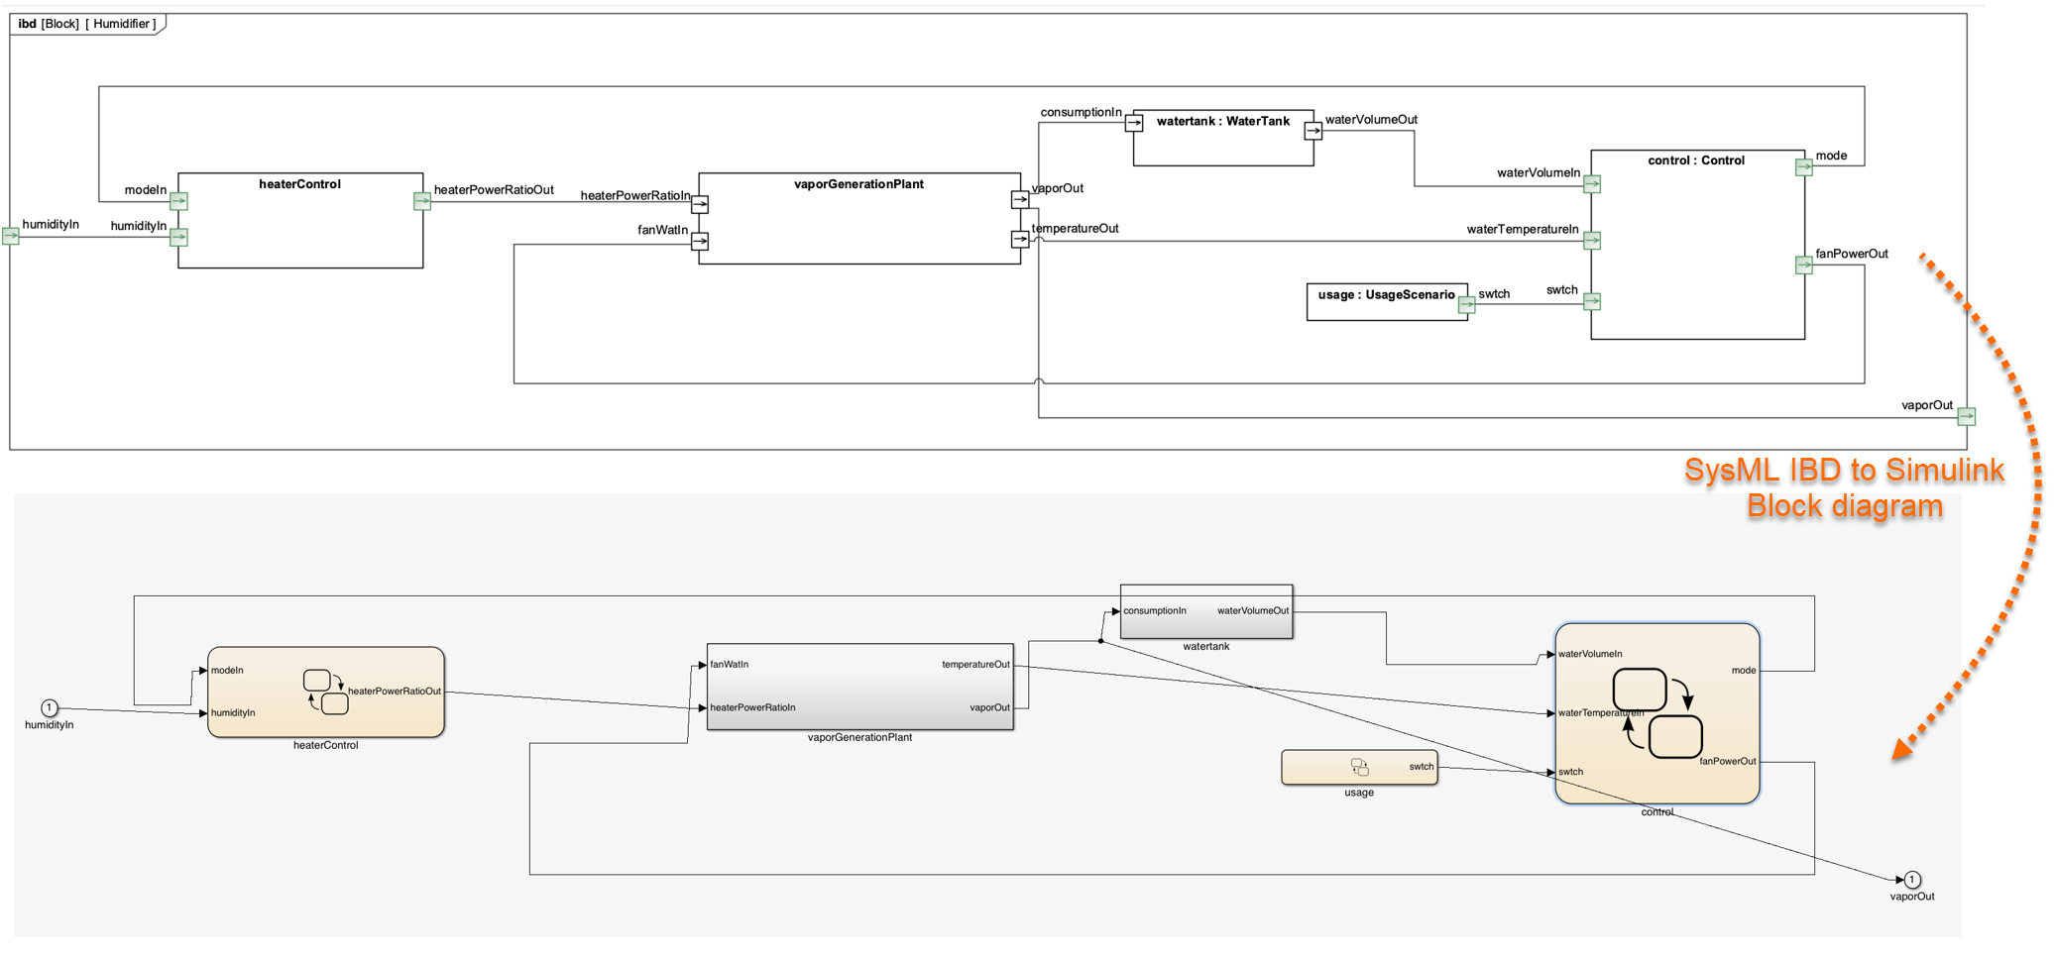Click heaterPowerRatioOut label in Simulink heaterControl
This screenshot has height=961, width=2056.
395,692
